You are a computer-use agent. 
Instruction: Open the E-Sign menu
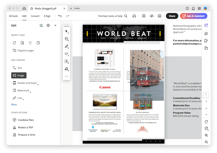pyautogui.click(x=47, y=16)
